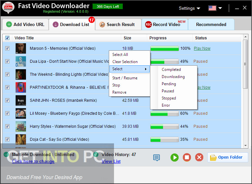The image size is (252, 184).
Task: Click the red REC icon
Action: point(148,24)
